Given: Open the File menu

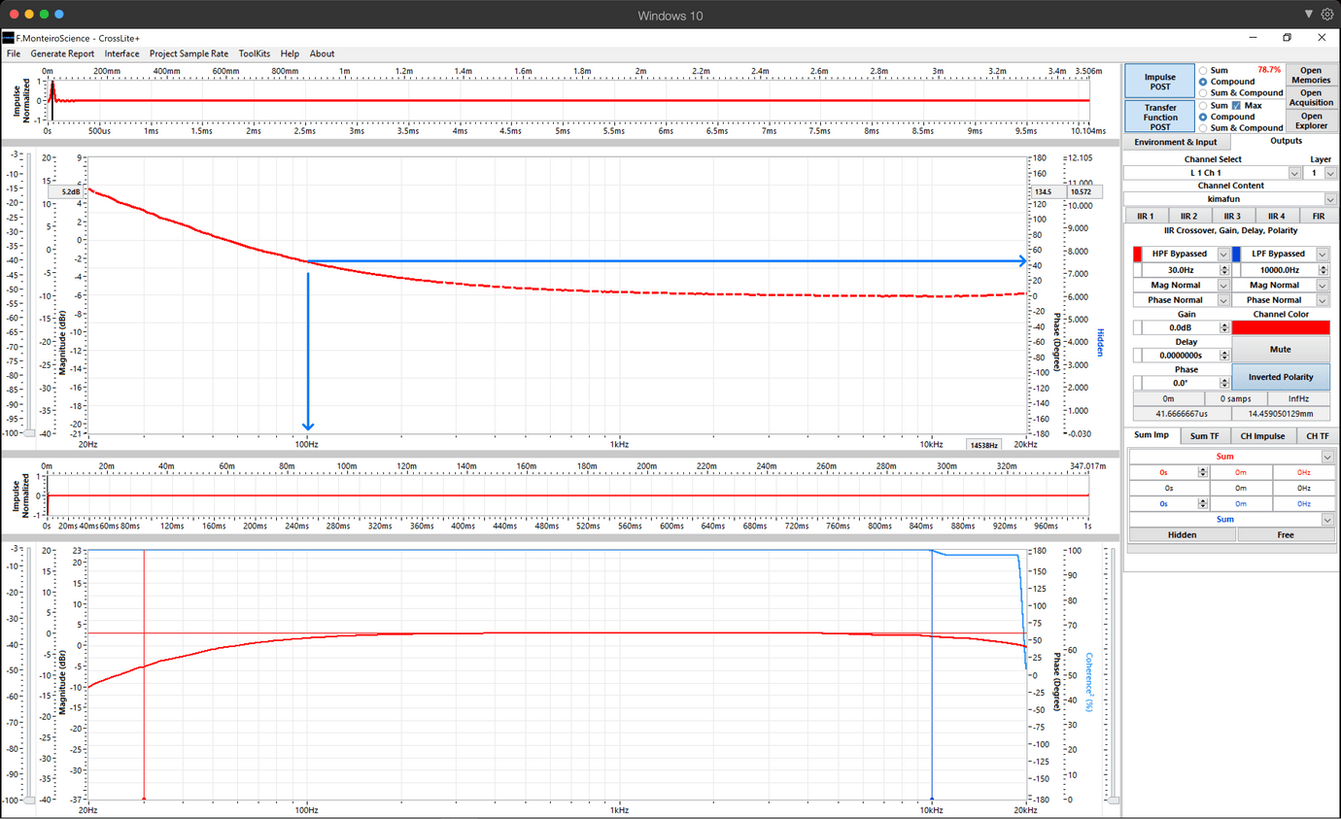Looking at the screenshot, I should coord(14,53).
